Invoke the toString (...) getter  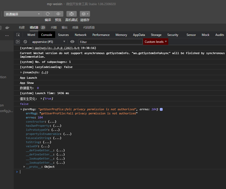(x=47, y=142)
